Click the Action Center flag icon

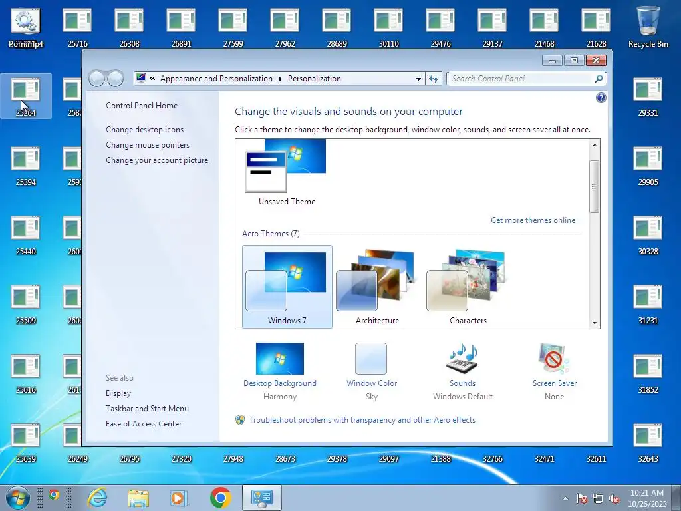pos(582,498)
